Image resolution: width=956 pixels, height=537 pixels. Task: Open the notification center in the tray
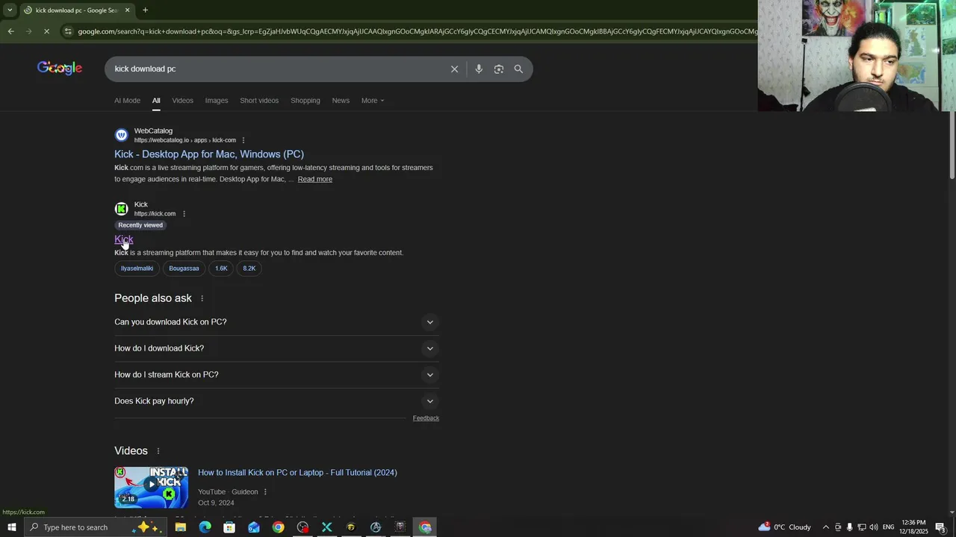coord(941,527)
